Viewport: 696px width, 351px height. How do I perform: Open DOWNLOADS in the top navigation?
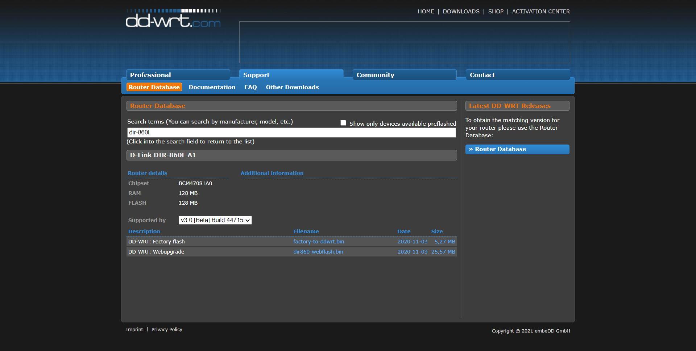(x=461, y=12)
